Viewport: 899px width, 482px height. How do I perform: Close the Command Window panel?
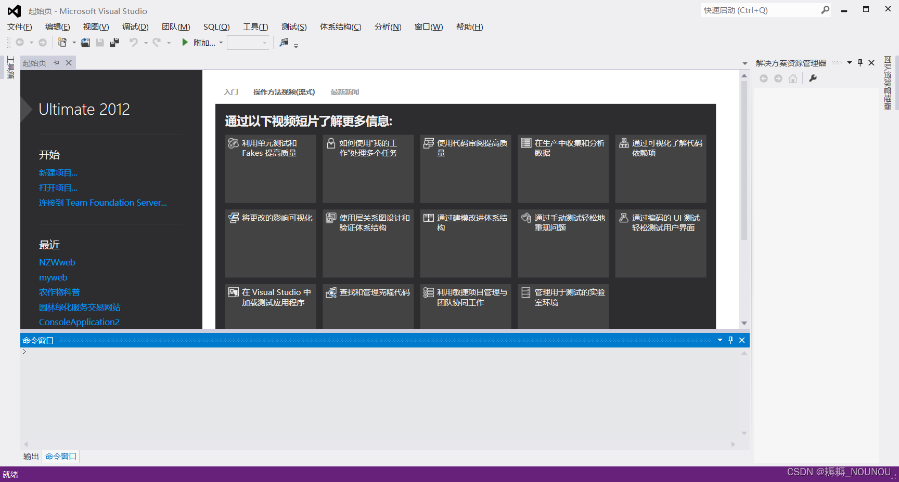[x=742, y=340]
